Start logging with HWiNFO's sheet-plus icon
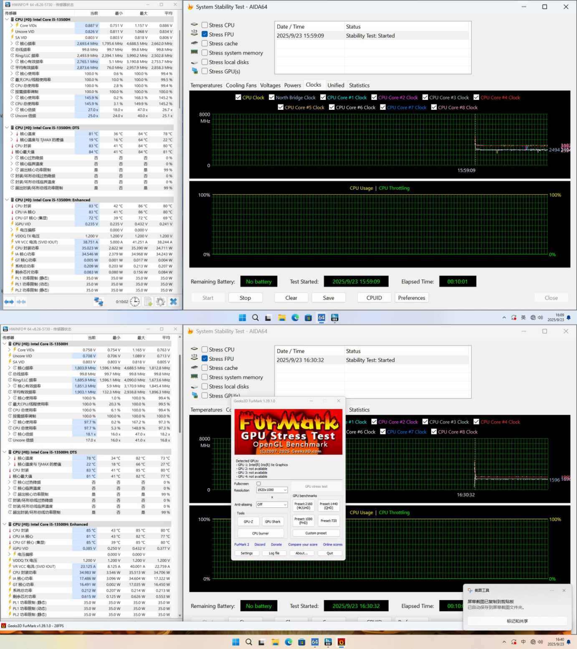The height and width of the screenshot is (649, 577). (148, 302)
